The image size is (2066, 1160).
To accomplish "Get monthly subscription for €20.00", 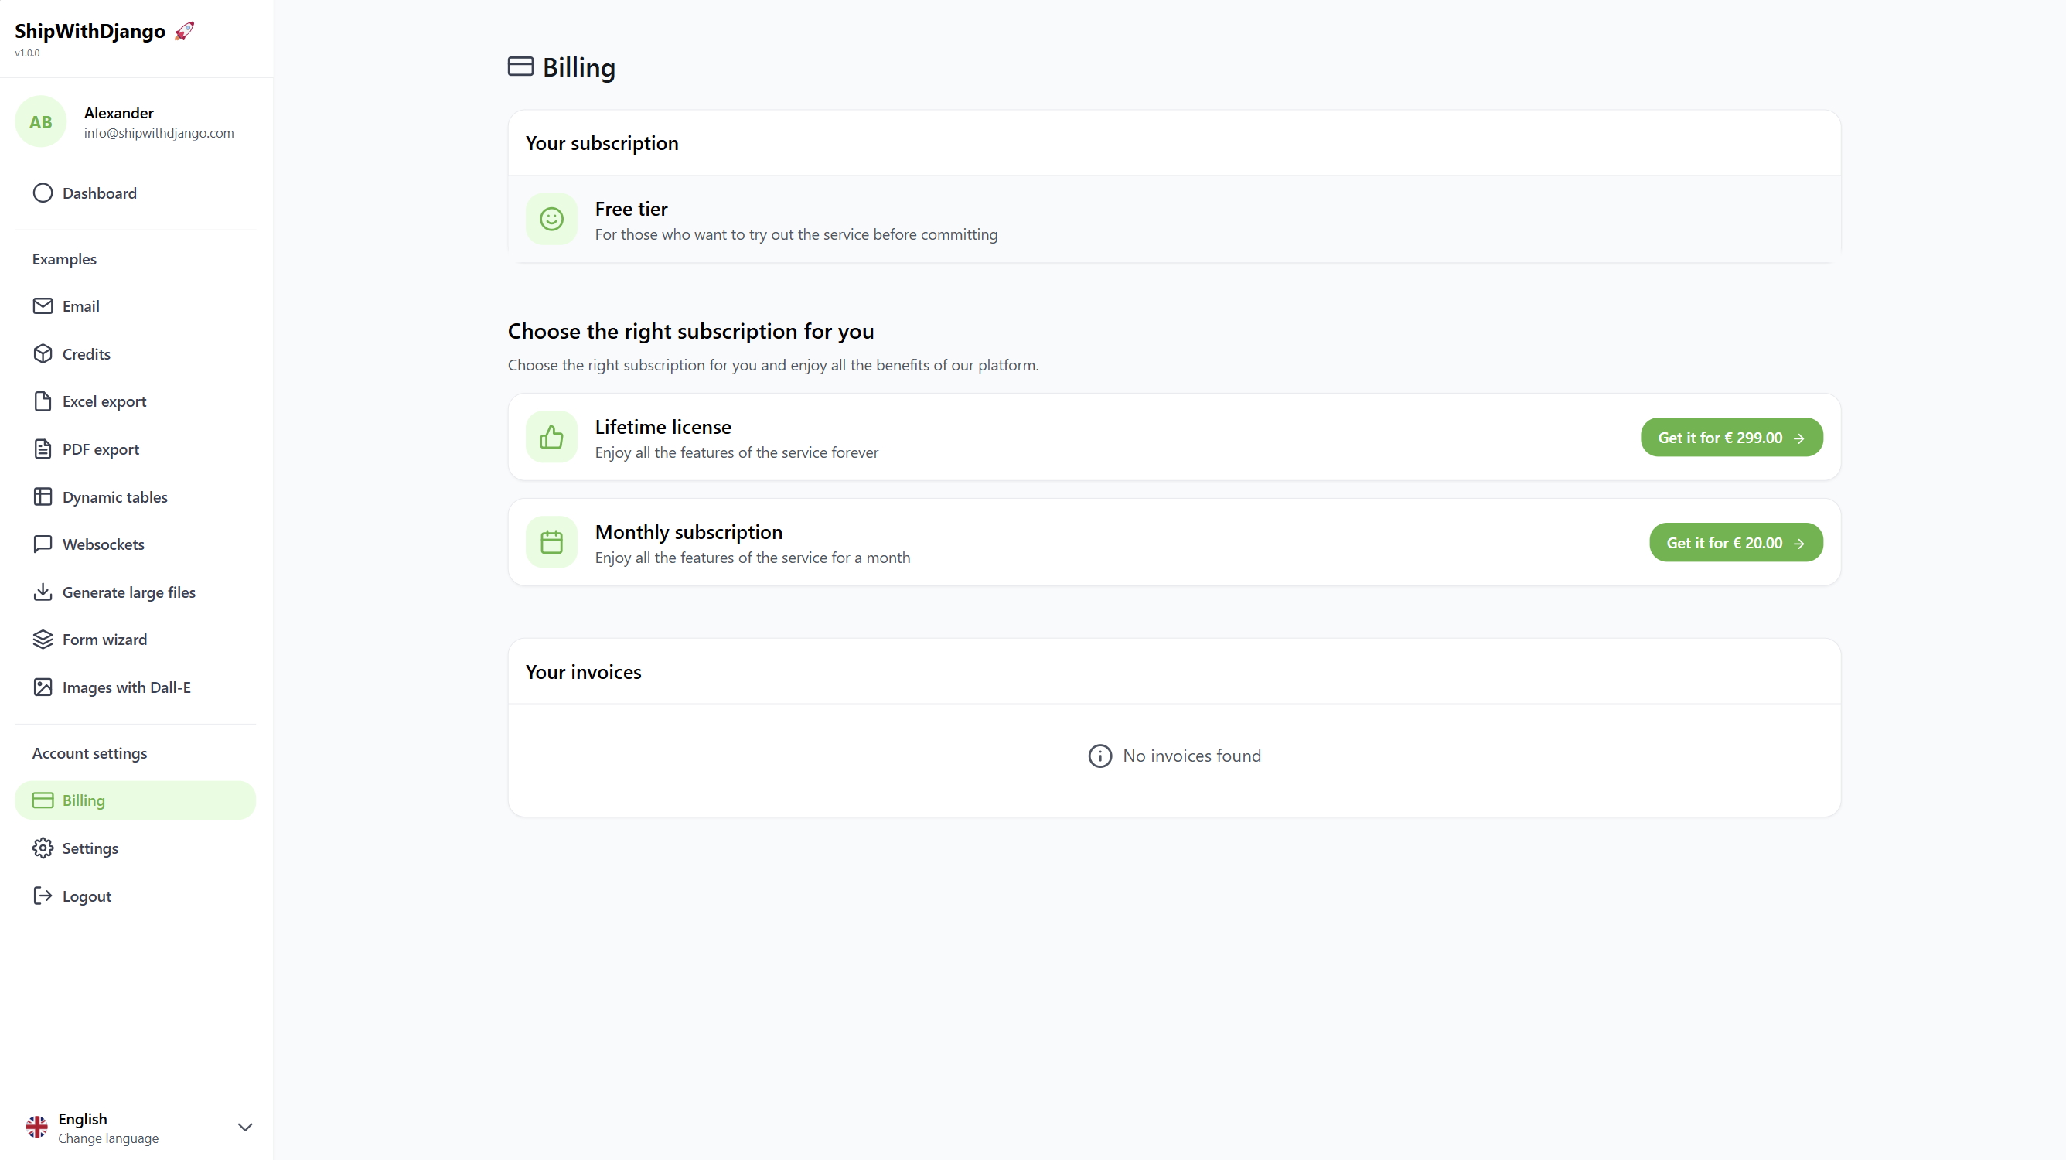I will pos(1735,541).
